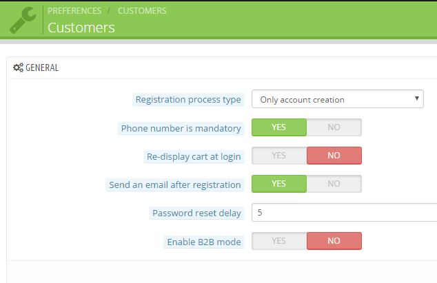Image resolution: width=437 pixels, height=283 pixels.
Task: Open Registration process type dropdown
Action: [x=337, y=99]
